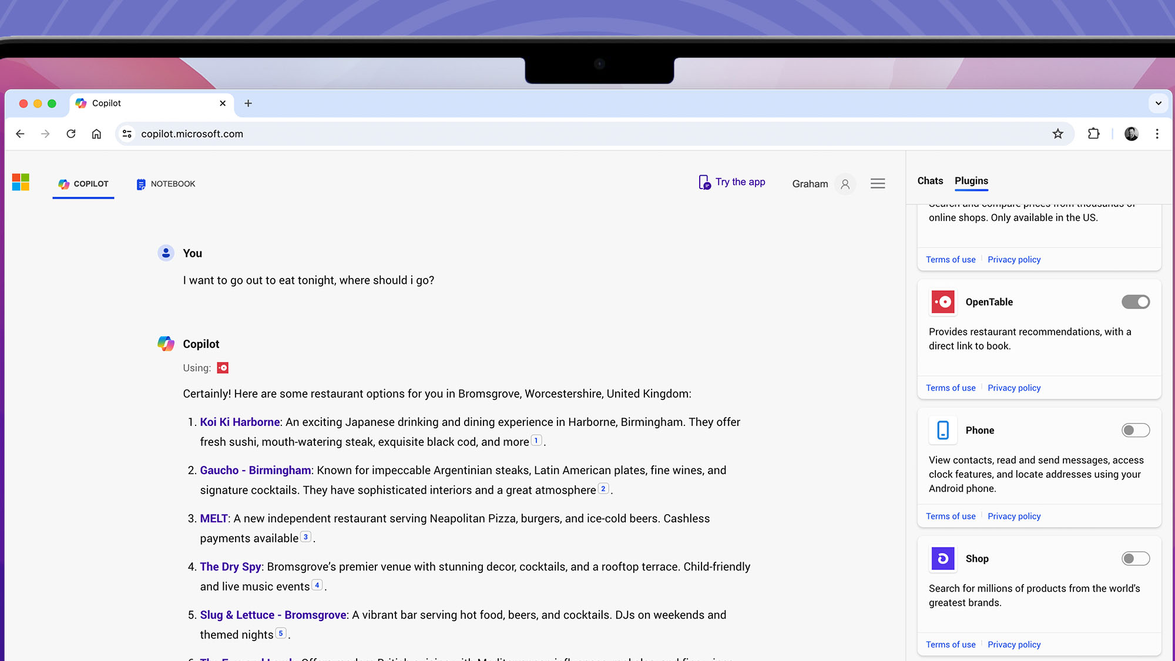The image size is (1175, 661).
Task: Click the Phone plugin icon
Action: click(x=943, y=430)
